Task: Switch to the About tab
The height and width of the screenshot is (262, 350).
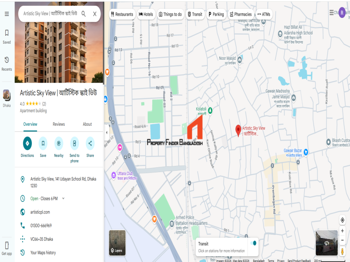Action: click(x=87, y=124)
